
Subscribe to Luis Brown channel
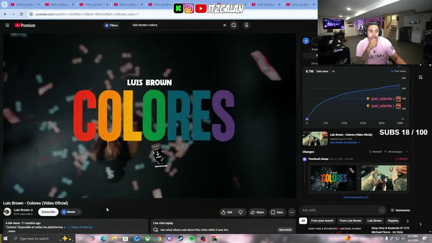pos(48,212)
